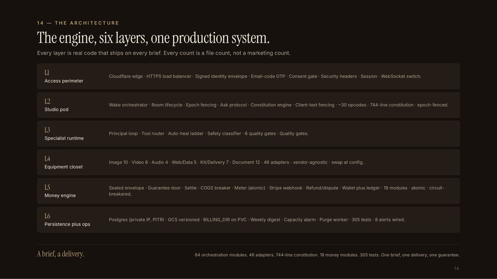Select the L2 Studio pod layer label
This screenshot has width=497, height=279.
56,105
